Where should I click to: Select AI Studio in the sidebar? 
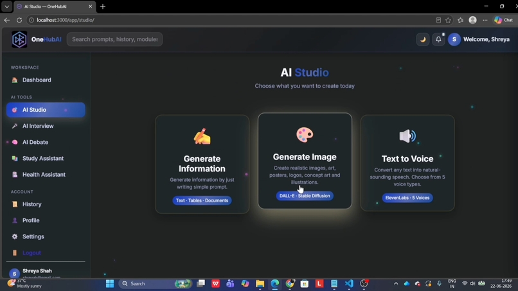pyautogui.click(x=46, y=110)
